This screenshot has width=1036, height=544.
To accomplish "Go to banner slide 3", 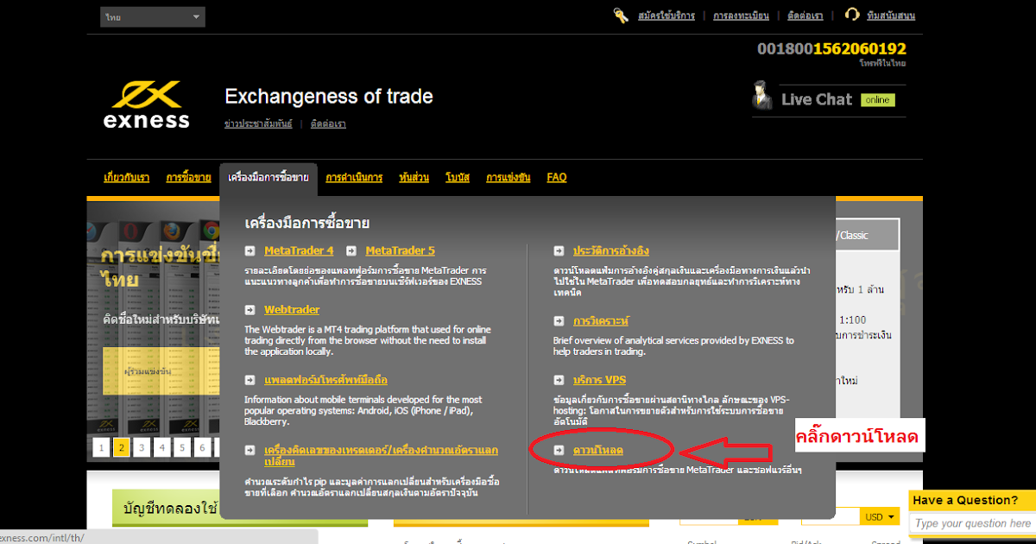I will coord(142,446).
